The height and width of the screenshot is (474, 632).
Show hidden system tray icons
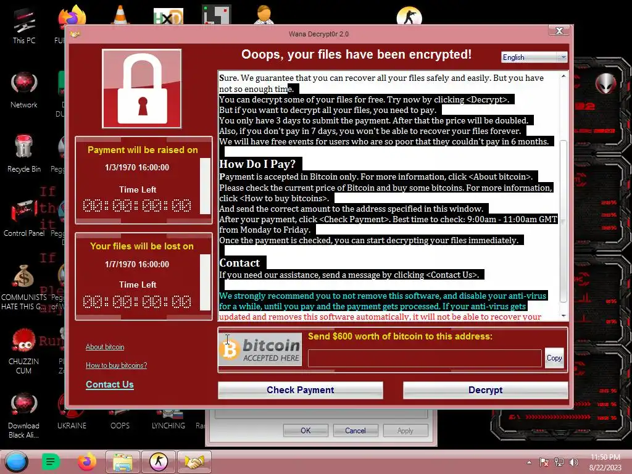pos(529,462)
